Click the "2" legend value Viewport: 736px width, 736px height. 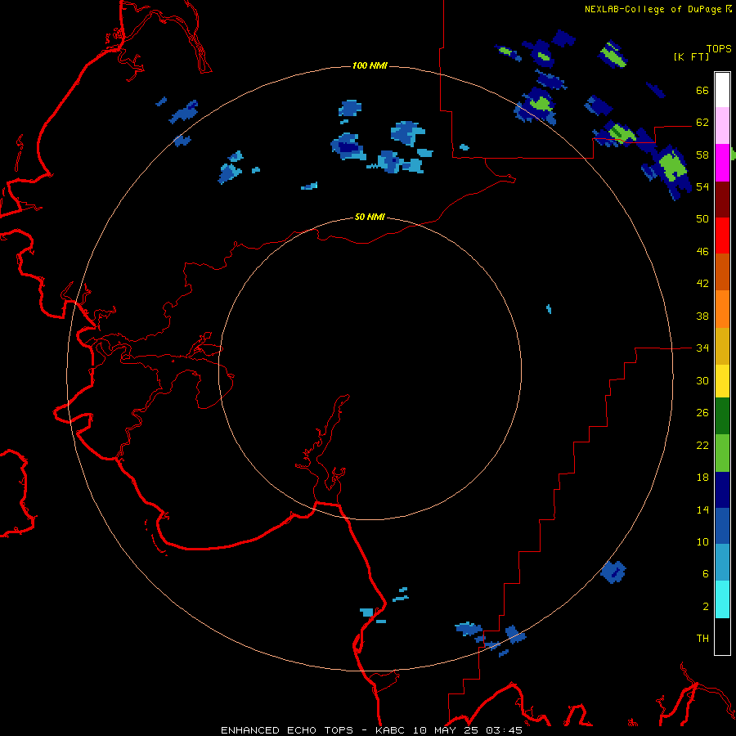pos(705,607)
